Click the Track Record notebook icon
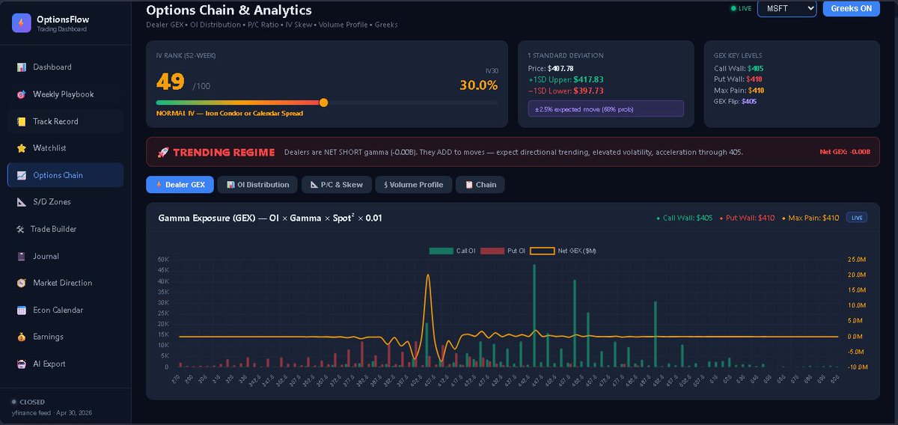The width and height of the screenshot is (898, 425). click(21, 121)
